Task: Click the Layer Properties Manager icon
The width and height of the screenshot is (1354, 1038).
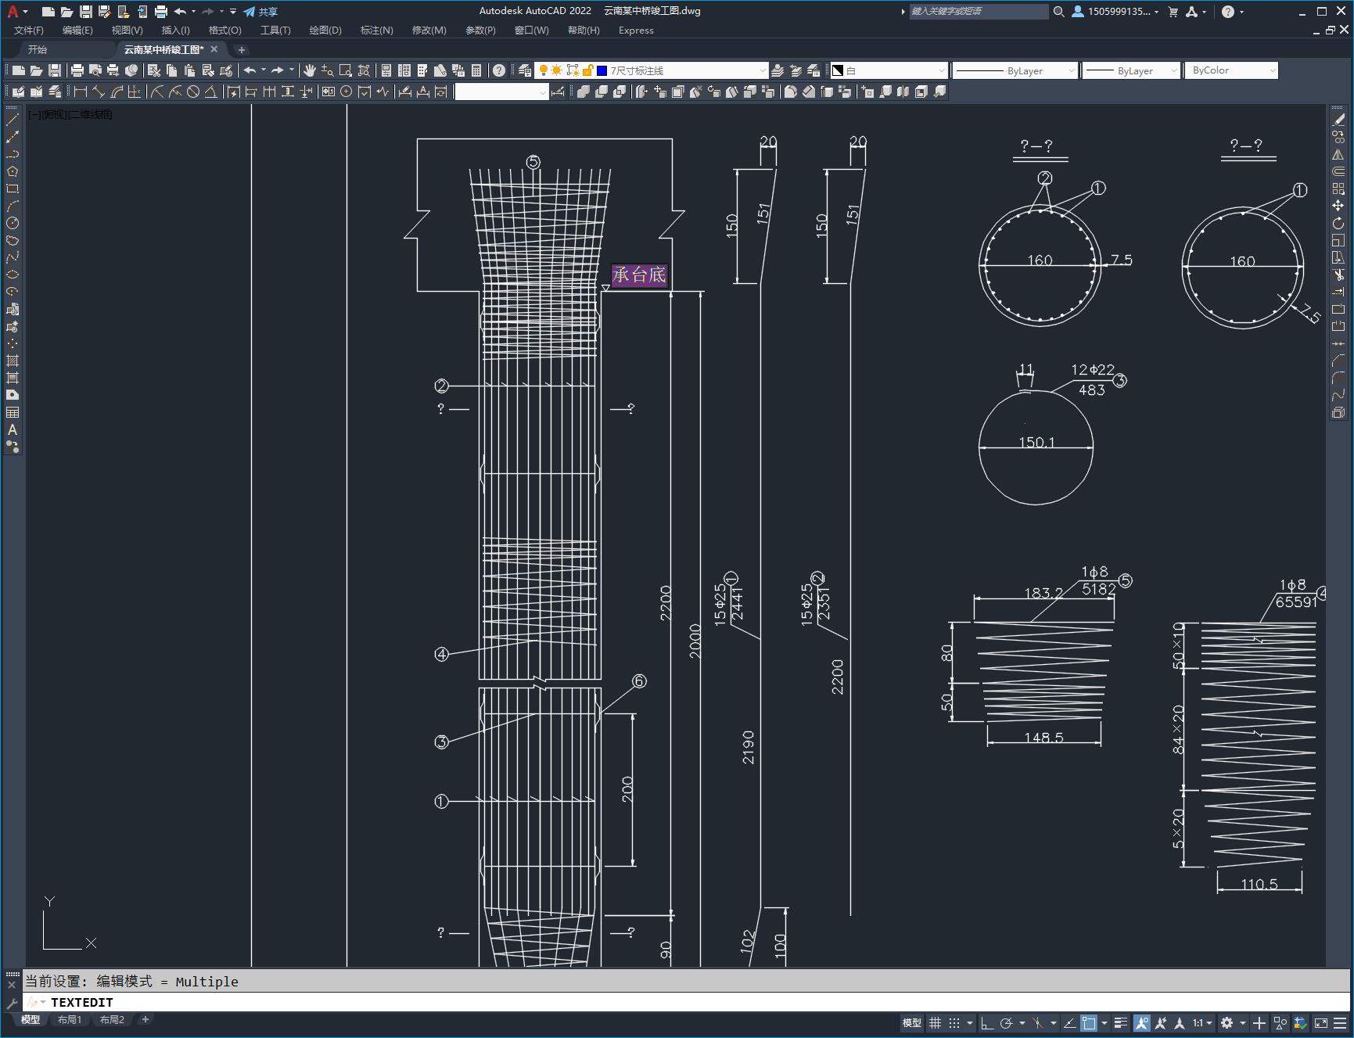Action: (x=525, y=70)
